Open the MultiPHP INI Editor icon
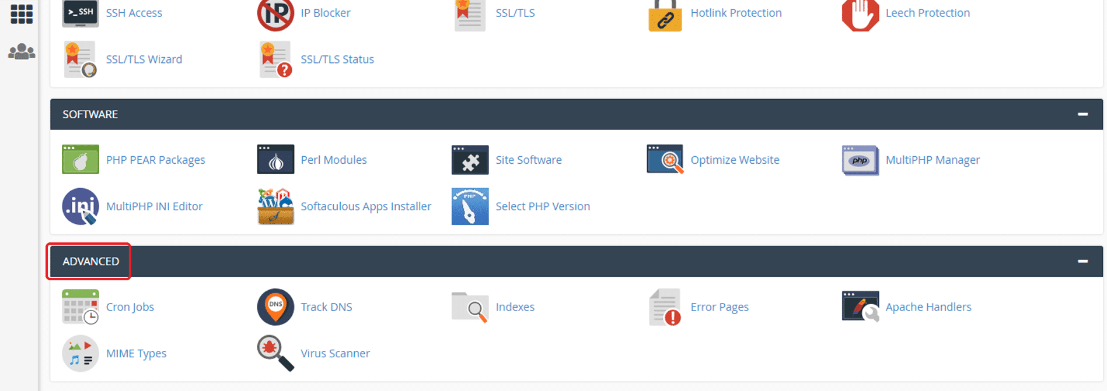 click(80, 206)
